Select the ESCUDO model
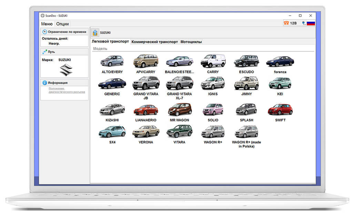The width and height of the screenshot is (353, 216). (x=246, y=64)
